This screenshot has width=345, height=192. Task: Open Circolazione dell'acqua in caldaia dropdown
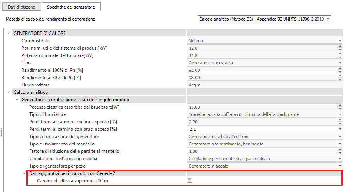click(x=340, y=159)
